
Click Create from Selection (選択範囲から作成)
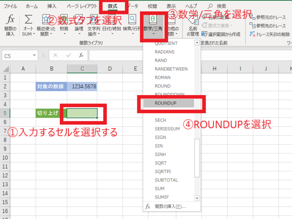coord(221,34)
